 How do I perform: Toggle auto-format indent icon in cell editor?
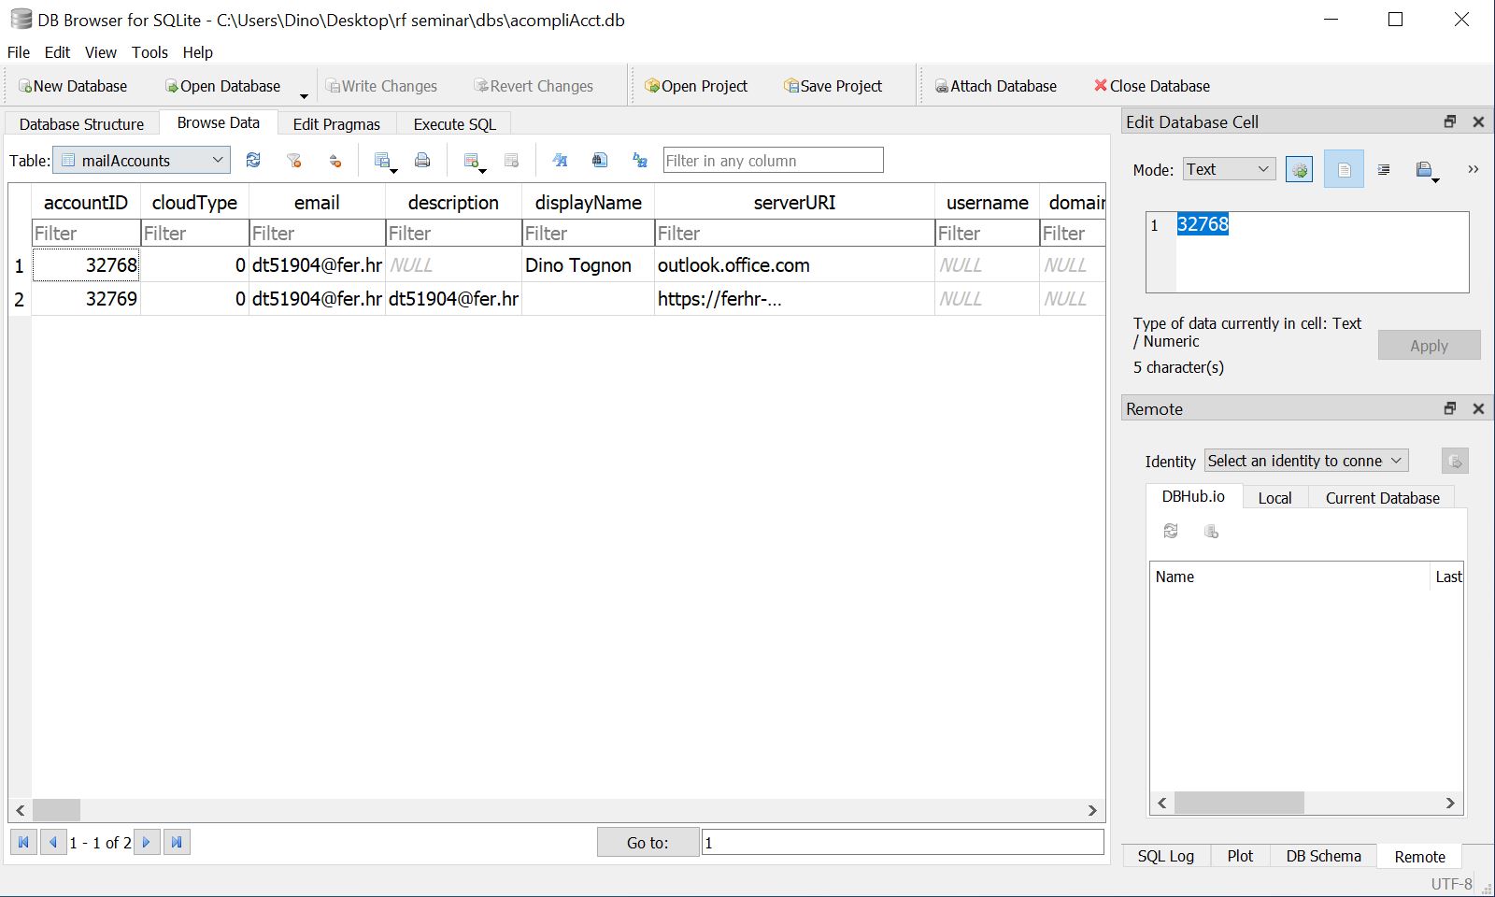(x=1384, y=170)
